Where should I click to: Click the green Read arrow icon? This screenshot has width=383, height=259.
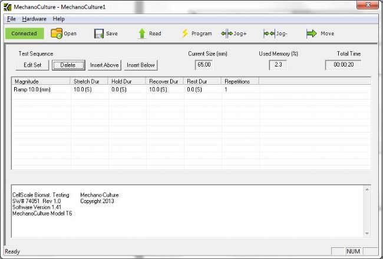[x=142, y=34]
